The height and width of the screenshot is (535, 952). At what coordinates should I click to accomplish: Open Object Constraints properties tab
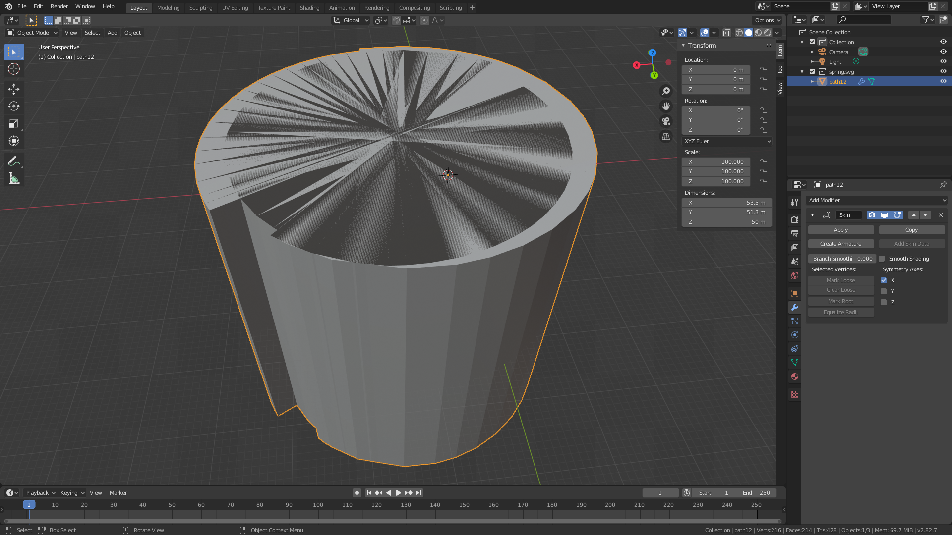coord(795,349)
